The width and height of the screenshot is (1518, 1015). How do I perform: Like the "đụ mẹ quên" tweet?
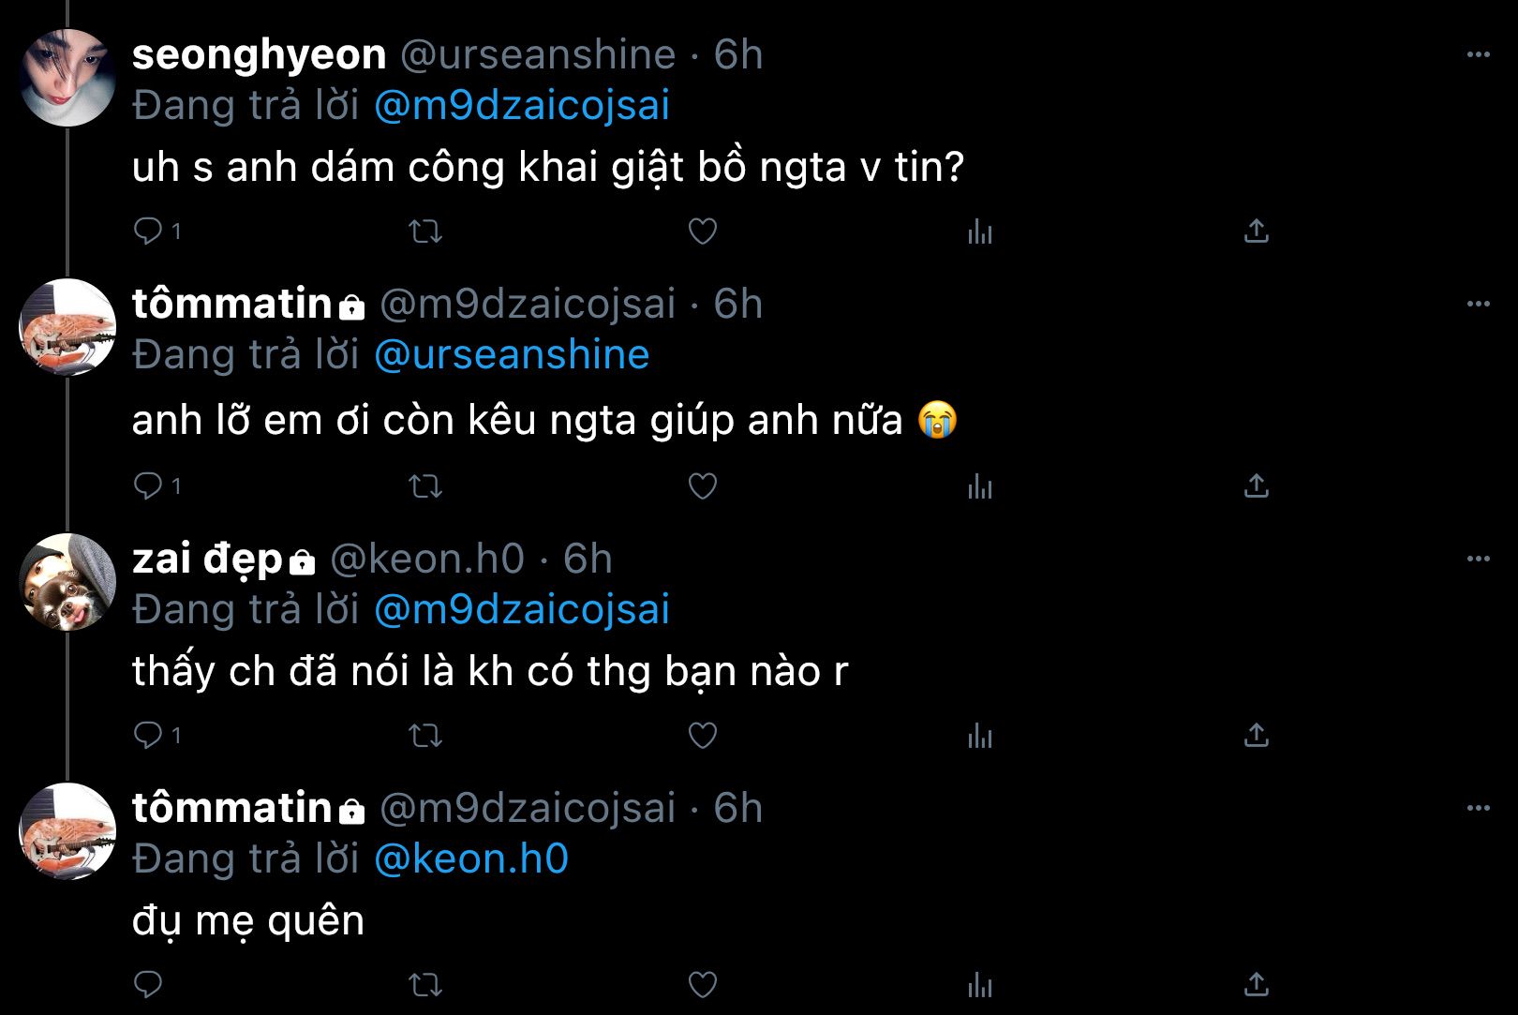click(703, 985)
